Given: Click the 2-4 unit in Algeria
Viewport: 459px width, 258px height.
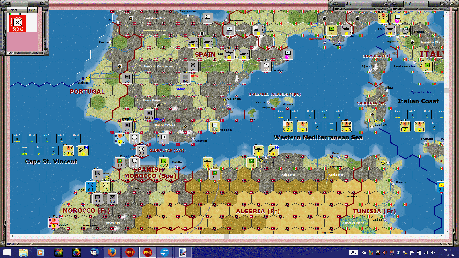Looking at the screenshot, I should 215,175.
